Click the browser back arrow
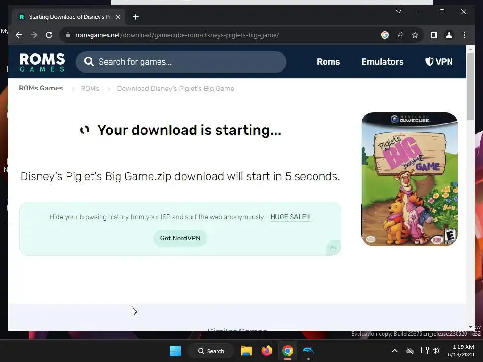 [19, 35]
